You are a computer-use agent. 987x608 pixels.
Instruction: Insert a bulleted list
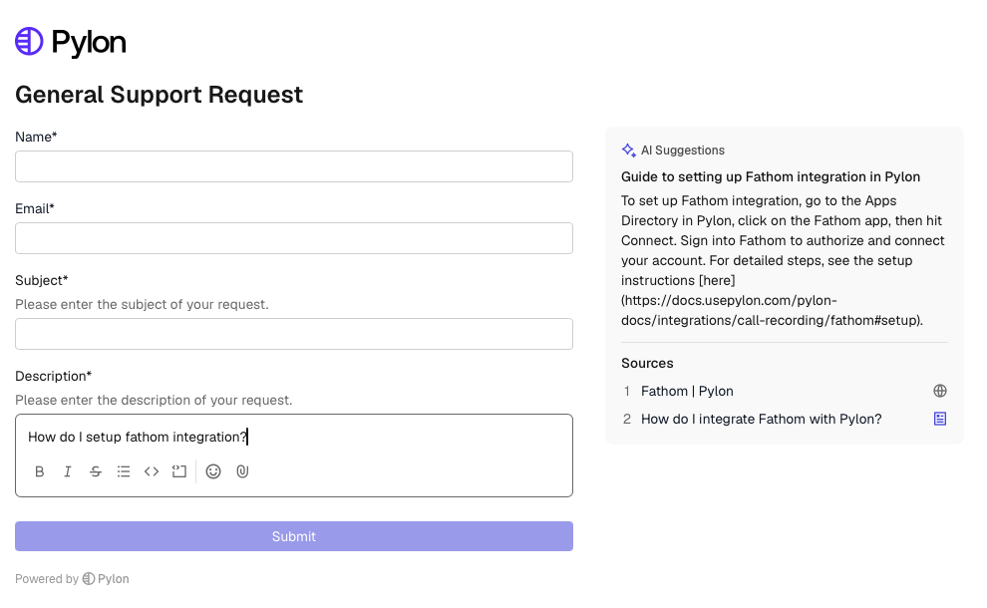(124, 471)
